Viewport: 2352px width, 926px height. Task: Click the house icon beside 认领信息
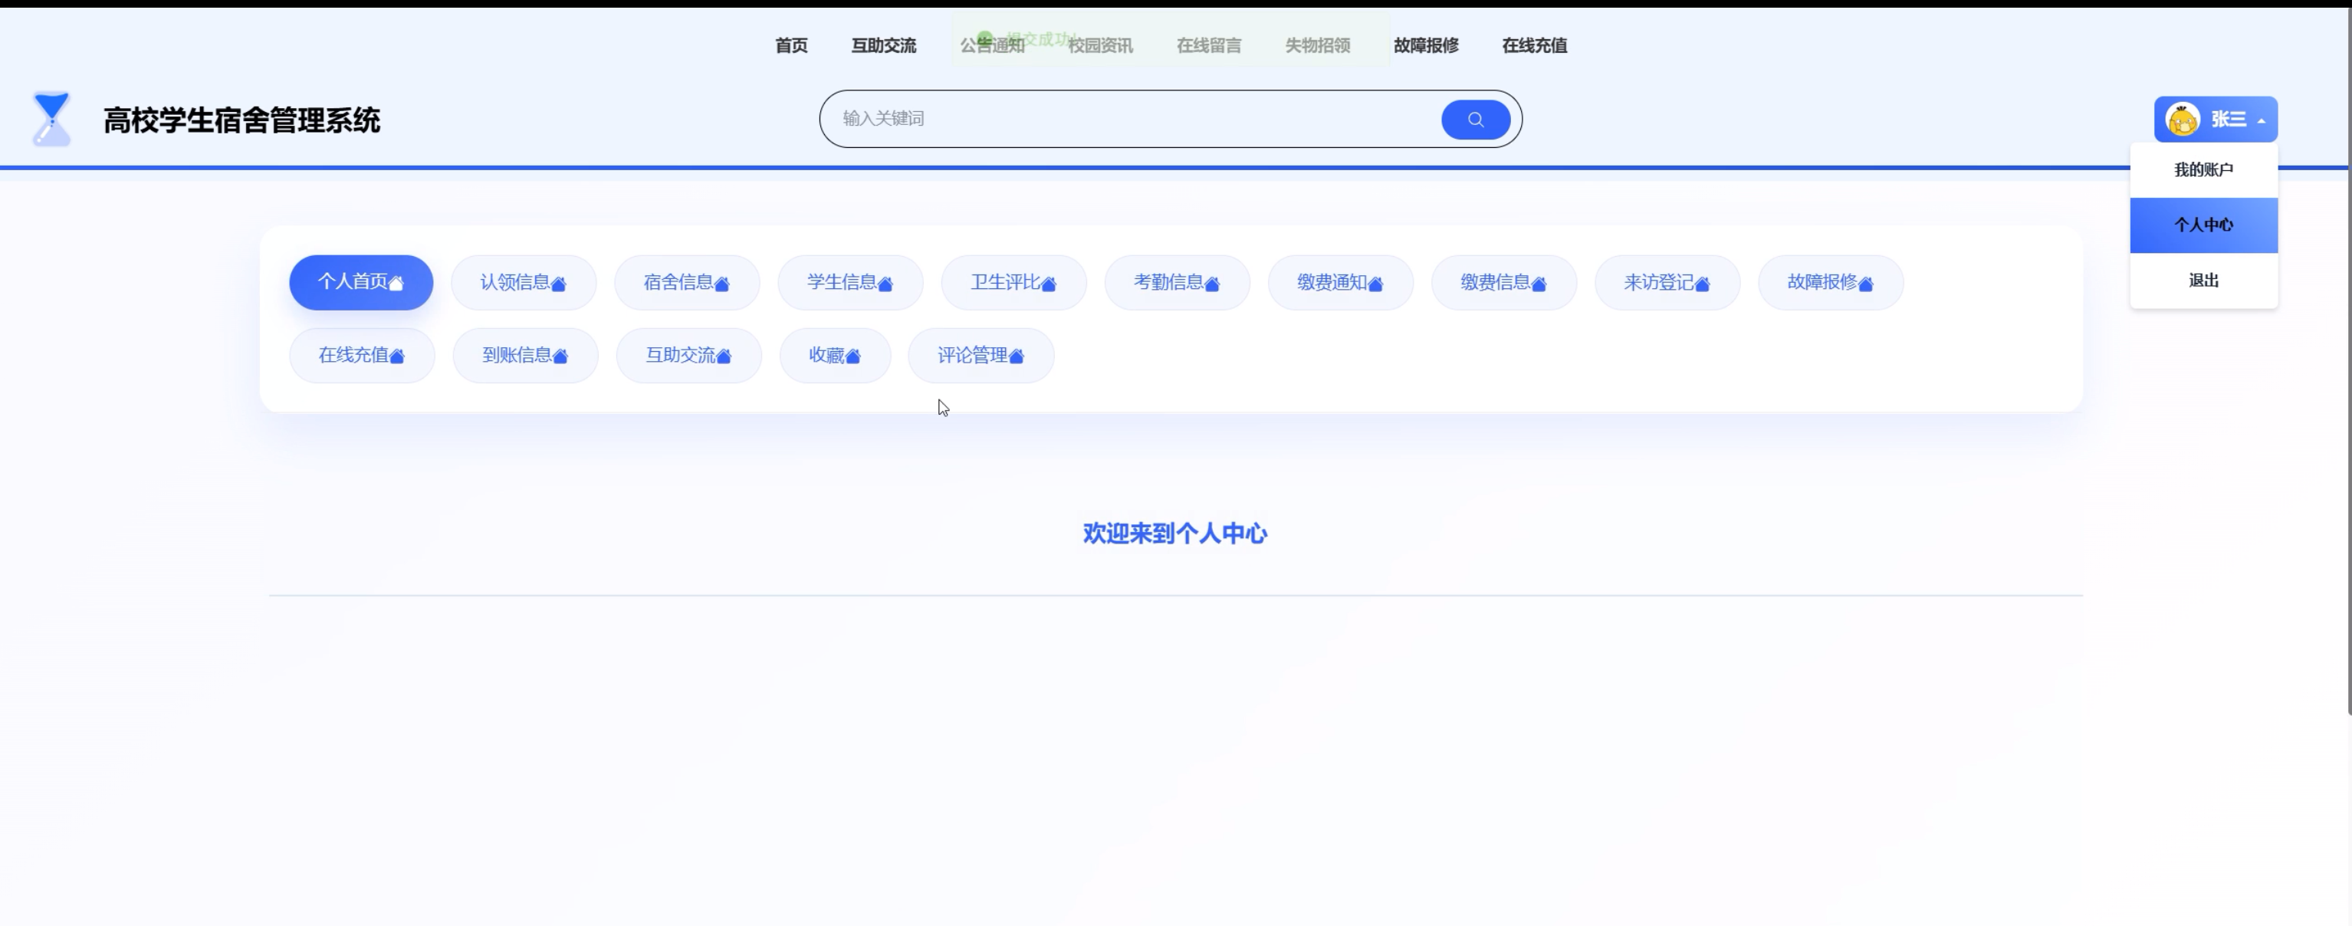(559, 284)
